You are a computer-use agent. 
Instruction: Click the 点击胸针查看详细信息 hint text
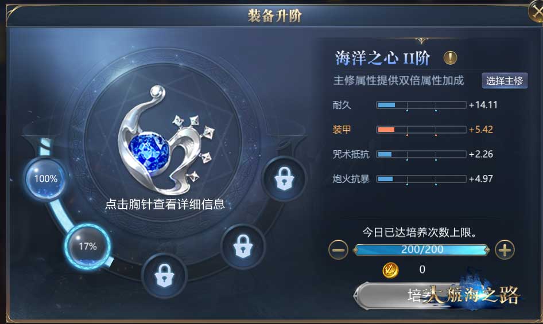pos(165,204)
